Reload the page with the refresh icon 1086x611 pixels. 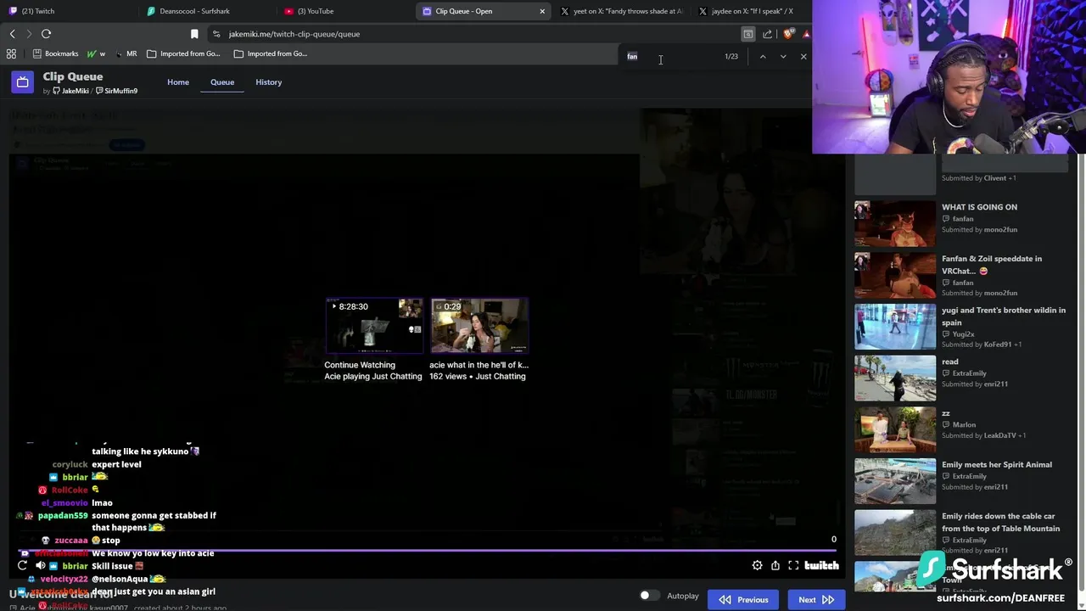46,34
